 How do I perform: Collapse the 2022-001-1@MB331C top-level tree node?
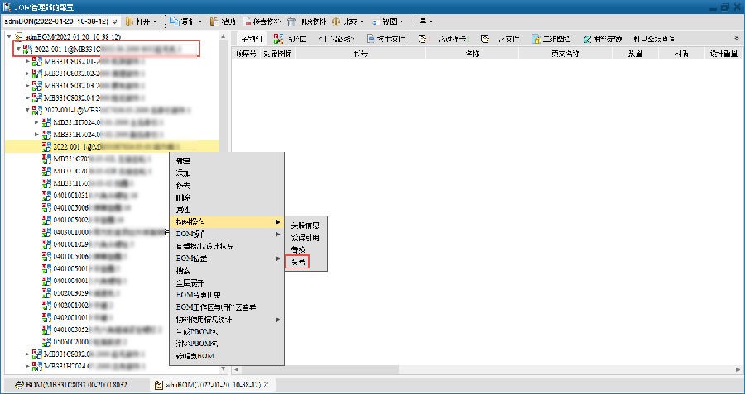click(17, 50)
